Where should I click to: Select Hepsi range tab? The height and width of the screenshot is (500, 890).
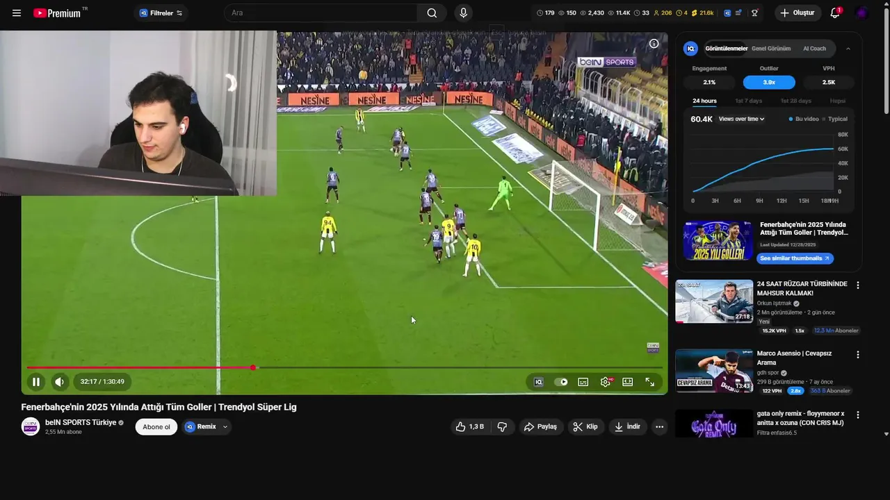click(x=838, y=101)
